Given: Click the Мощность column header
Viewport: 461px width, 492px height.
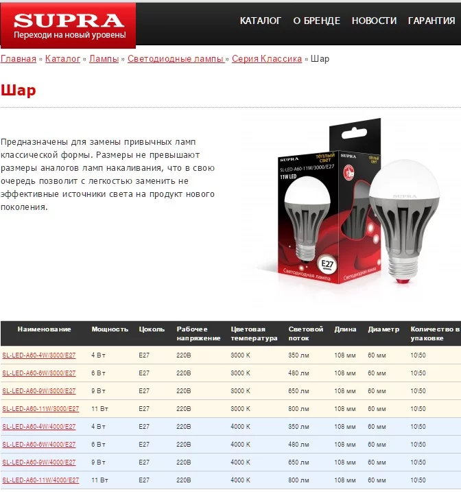Looking at the screenshot, I should [110, 329].
